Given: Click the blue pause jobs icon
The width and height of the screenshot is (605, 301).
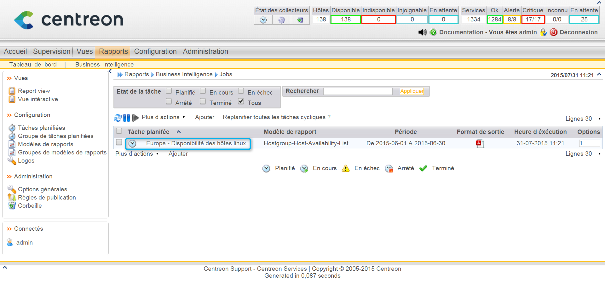Looking at the screenshot, I should 126,118.
